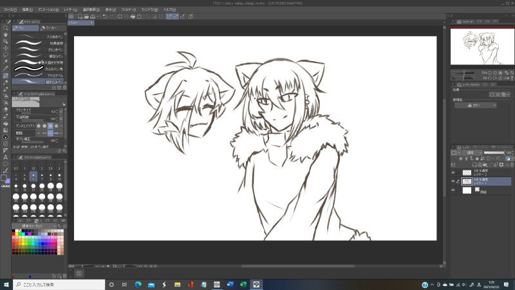
Task: Hide レイヤー 2 with its eye icon
Action: pyautogui.click(x=453, y=173)
